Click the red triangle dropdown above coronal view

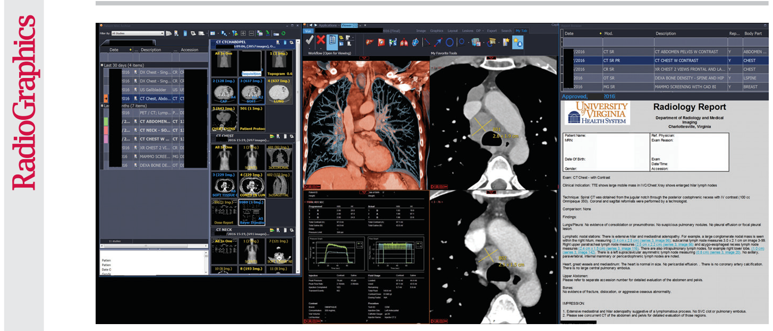364,57
